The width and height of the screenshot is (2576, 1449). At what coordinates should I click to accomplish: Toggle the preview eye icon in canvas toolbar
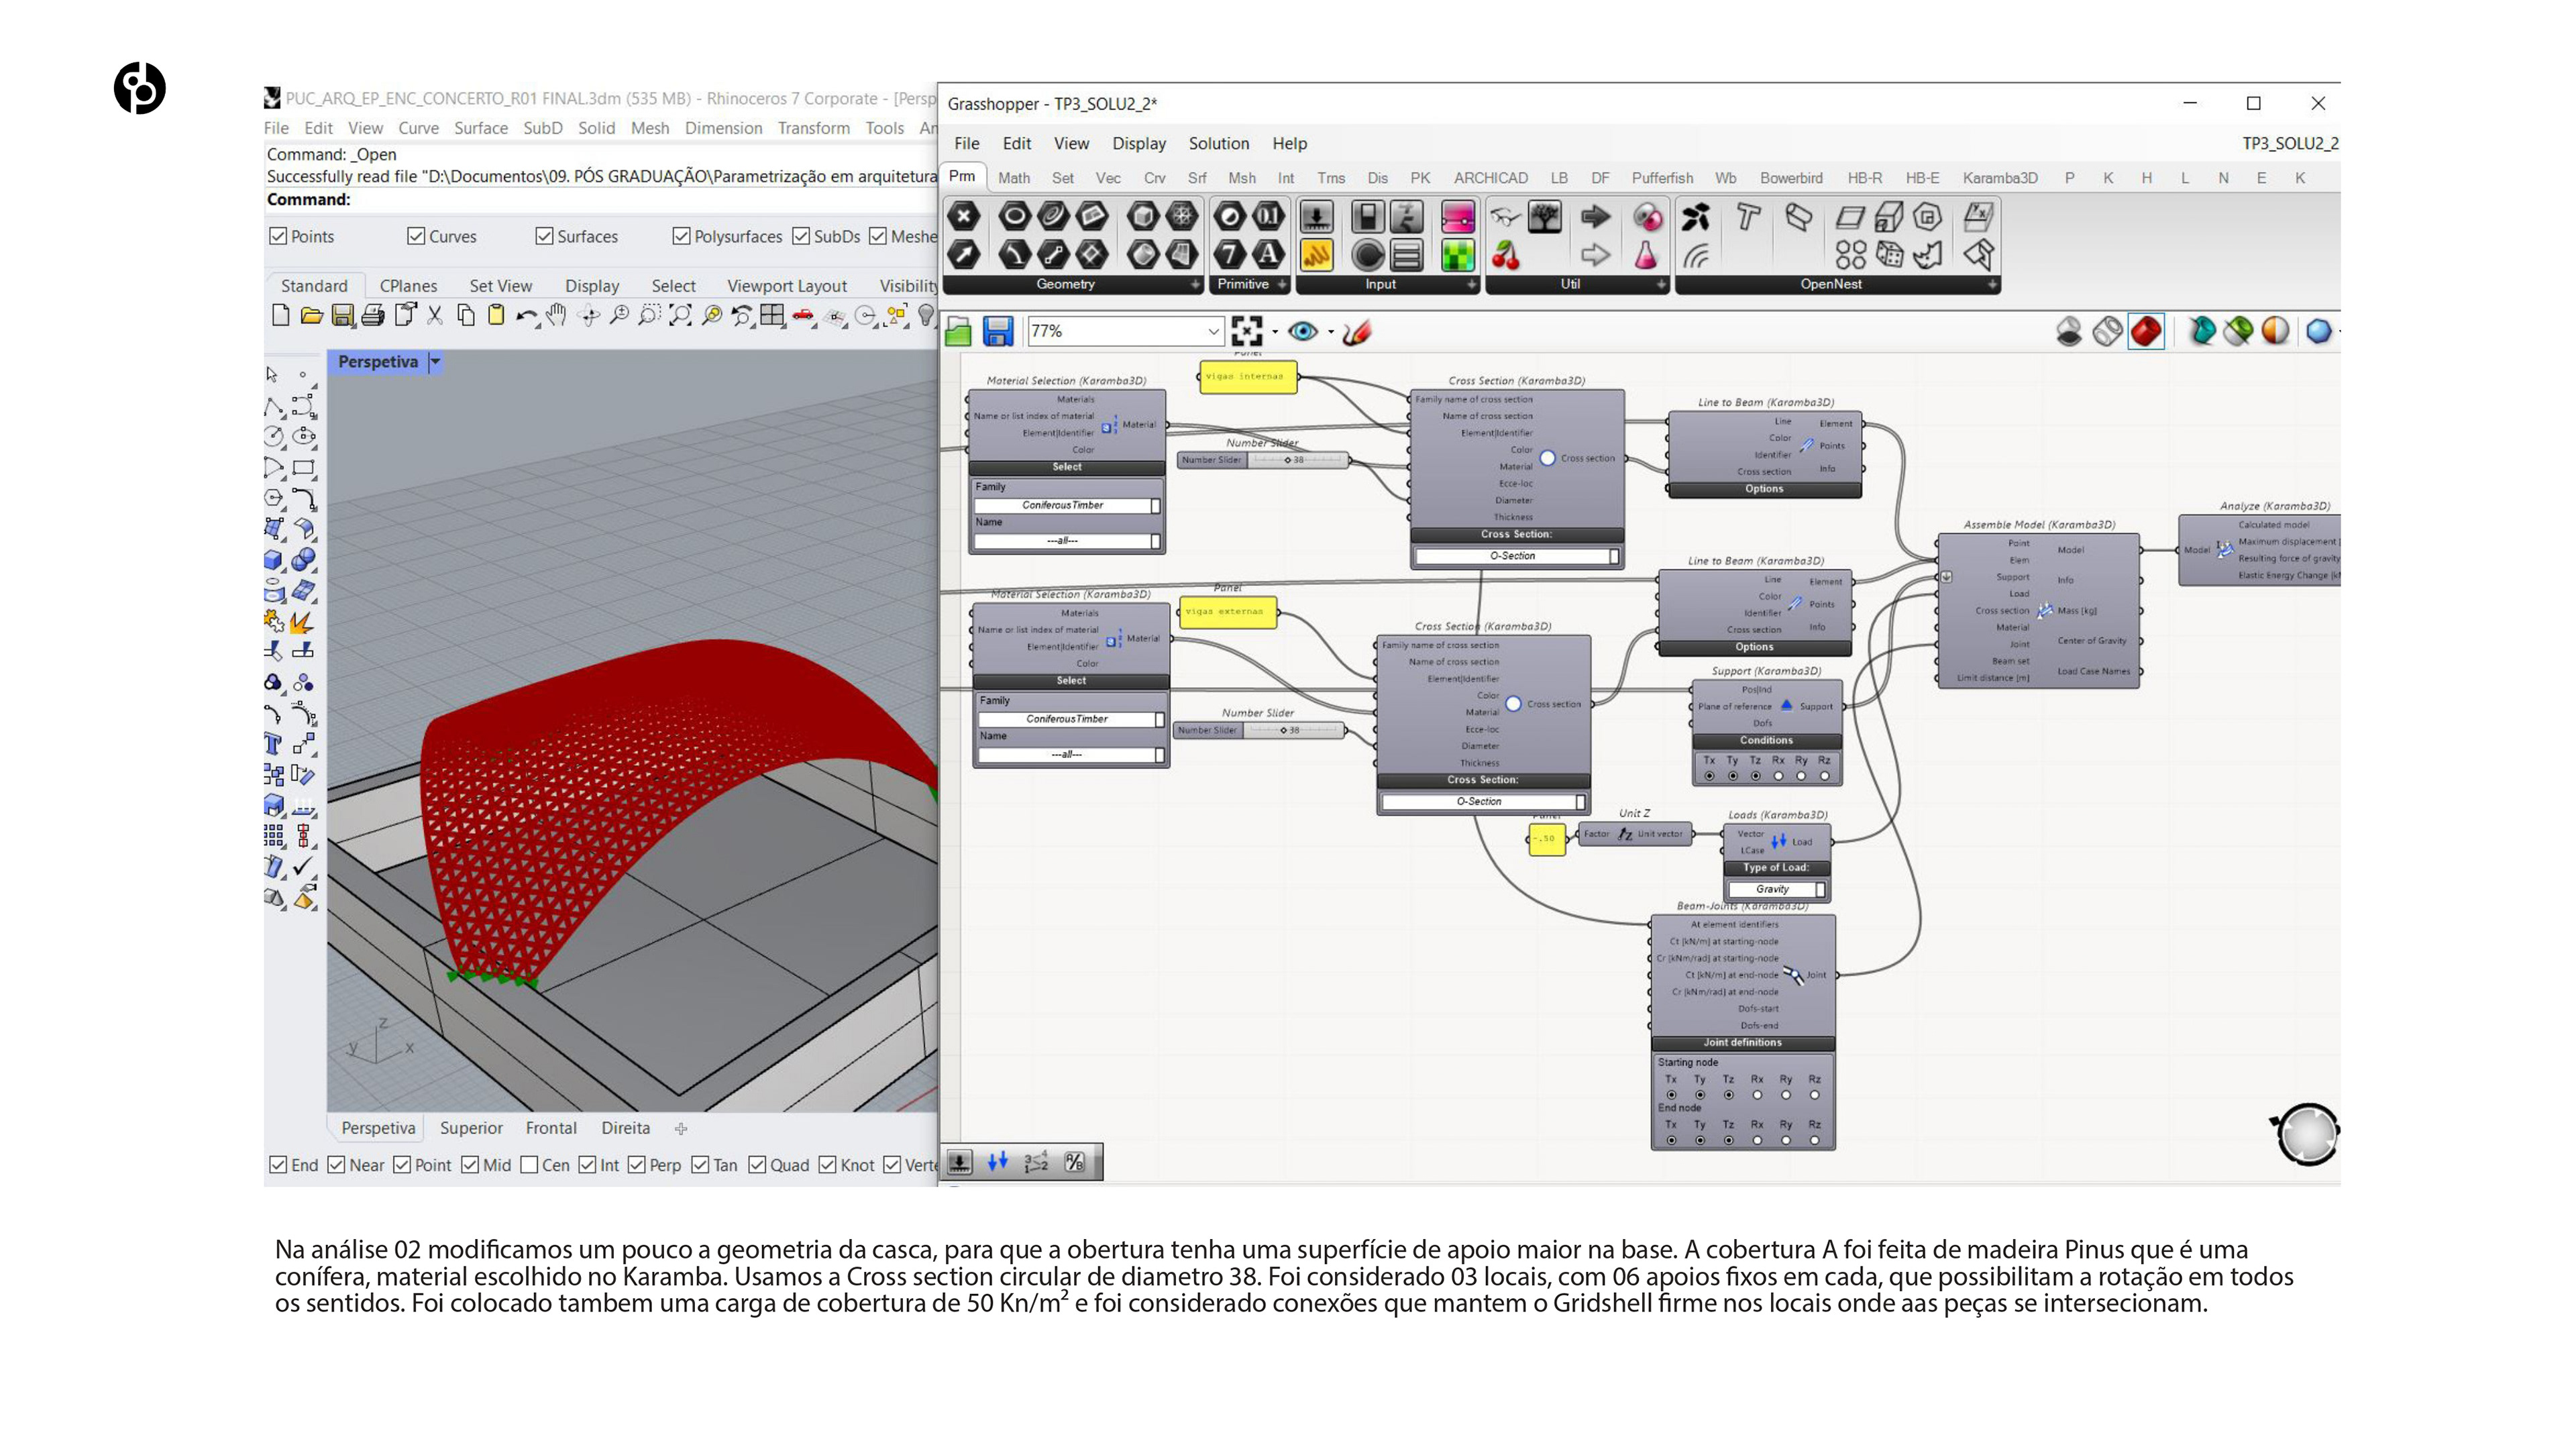(1302, 331)
